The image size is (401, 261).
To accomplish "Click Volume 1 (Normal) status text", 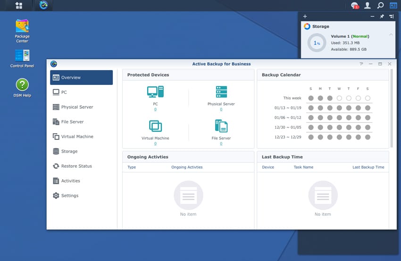I will pyautogui.click(x=350, y=36).
